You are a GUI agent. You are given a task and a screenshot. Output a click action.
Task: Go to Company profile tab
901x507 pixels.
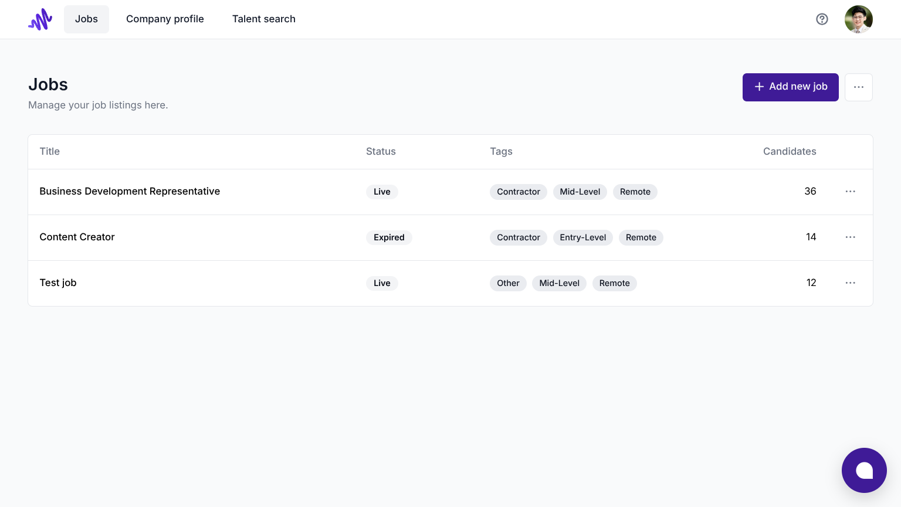pyautogui.click(x=165, y=19)
